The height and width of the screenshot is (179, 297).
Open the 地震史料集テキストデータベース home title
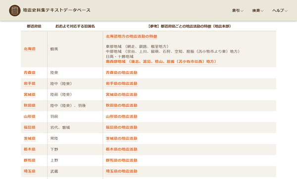[56, 10]
